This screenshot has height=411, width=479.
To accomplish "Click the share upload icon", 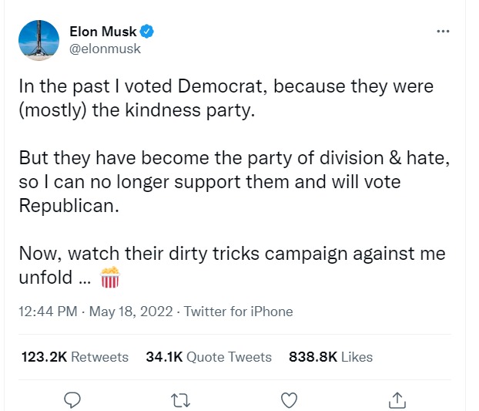I will coord(397,399).
